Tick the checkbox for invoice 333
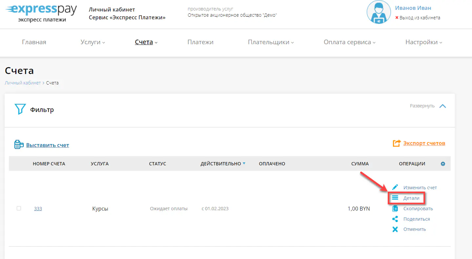The width and height of the screenshot is (472, 259). pyautogui.click(x=19, y=208)
